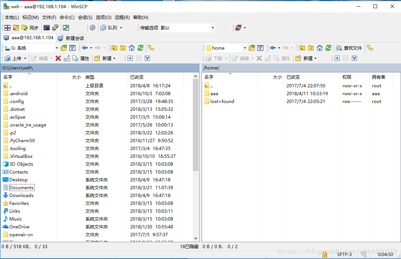The height and width of the screenshot is (259, 401).
Task: Toggle the directory tree in remote panel
Action: 370,48
